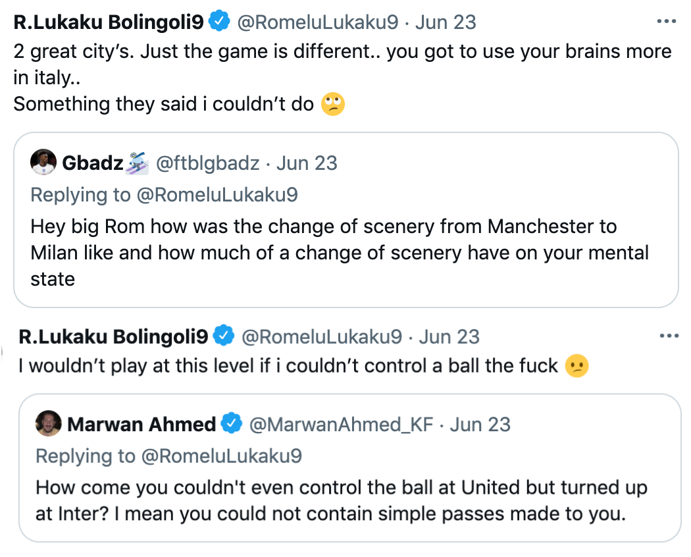
Task: Click the rolling eyes emoji in Lukaku's top tweet
Action: [x=332, y=104]
